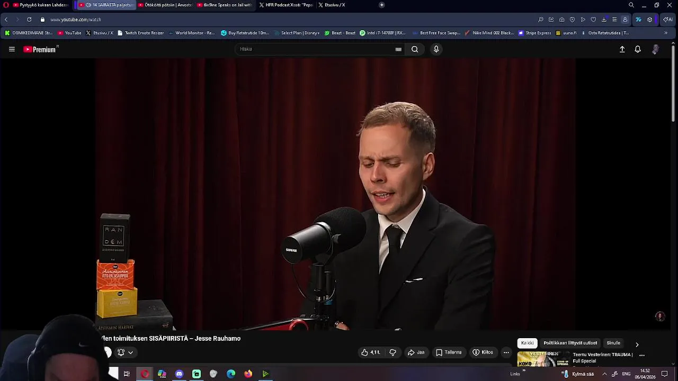Open Teemu Vesterinen: TRAUMA video title
Screen dimensions: 678x381
pos(602,358)
